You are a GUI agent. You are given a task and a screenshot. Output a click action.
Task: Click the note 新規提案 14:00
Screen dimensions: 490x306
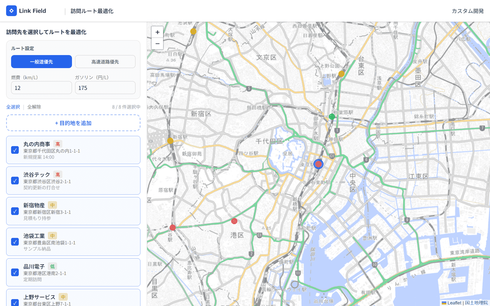(x=39, y=157)
